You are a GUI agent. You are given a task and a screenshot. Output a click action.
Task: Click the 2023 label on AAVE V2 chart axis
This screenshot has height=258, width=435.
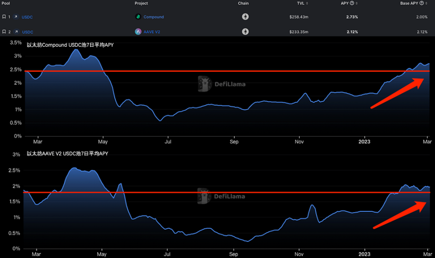364,254
